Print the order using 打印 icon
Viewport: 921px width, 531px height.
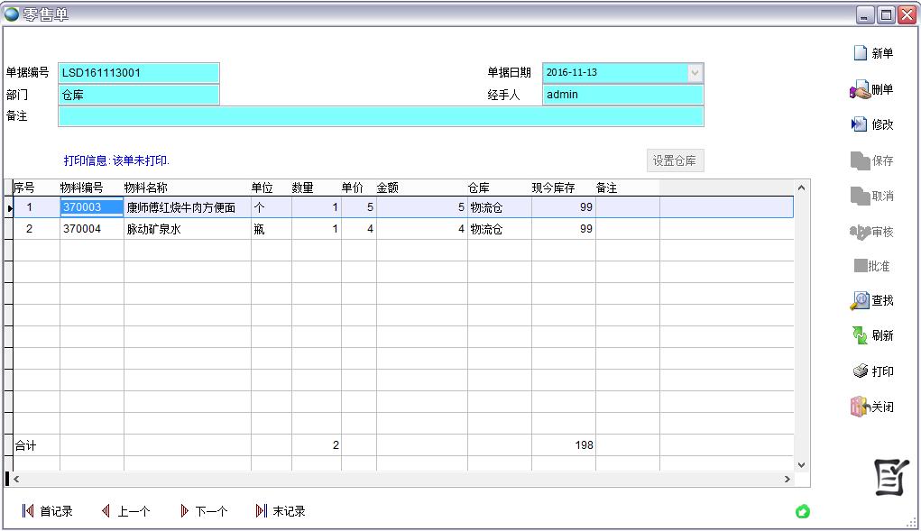pyautogui.click(x=861, y=371)
